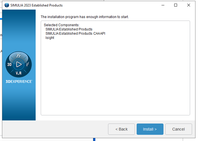Select 'SIMULIA Established Products' line

(69, 29)
